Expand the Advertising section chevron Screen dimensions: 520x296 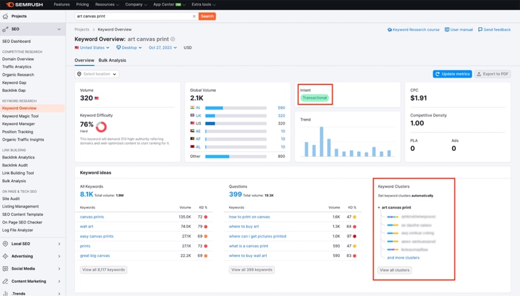[x=59, y=256]
